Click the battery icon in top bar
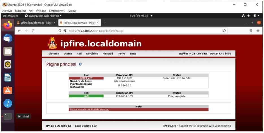The width and height of the screenshot is (264, 133). (x=254, y=16)
